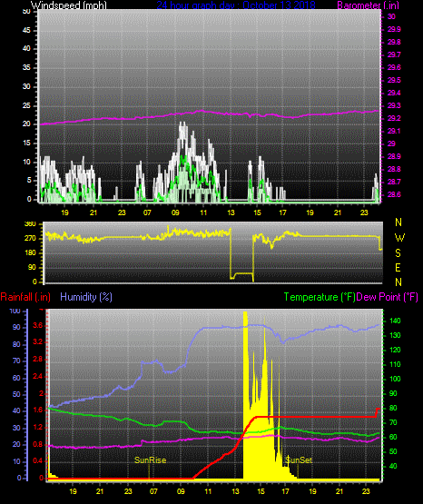The width and height of the screenshot is (423, 504).
Task: Click the 100 humidity scale value
Action: (x=15, y=311)
